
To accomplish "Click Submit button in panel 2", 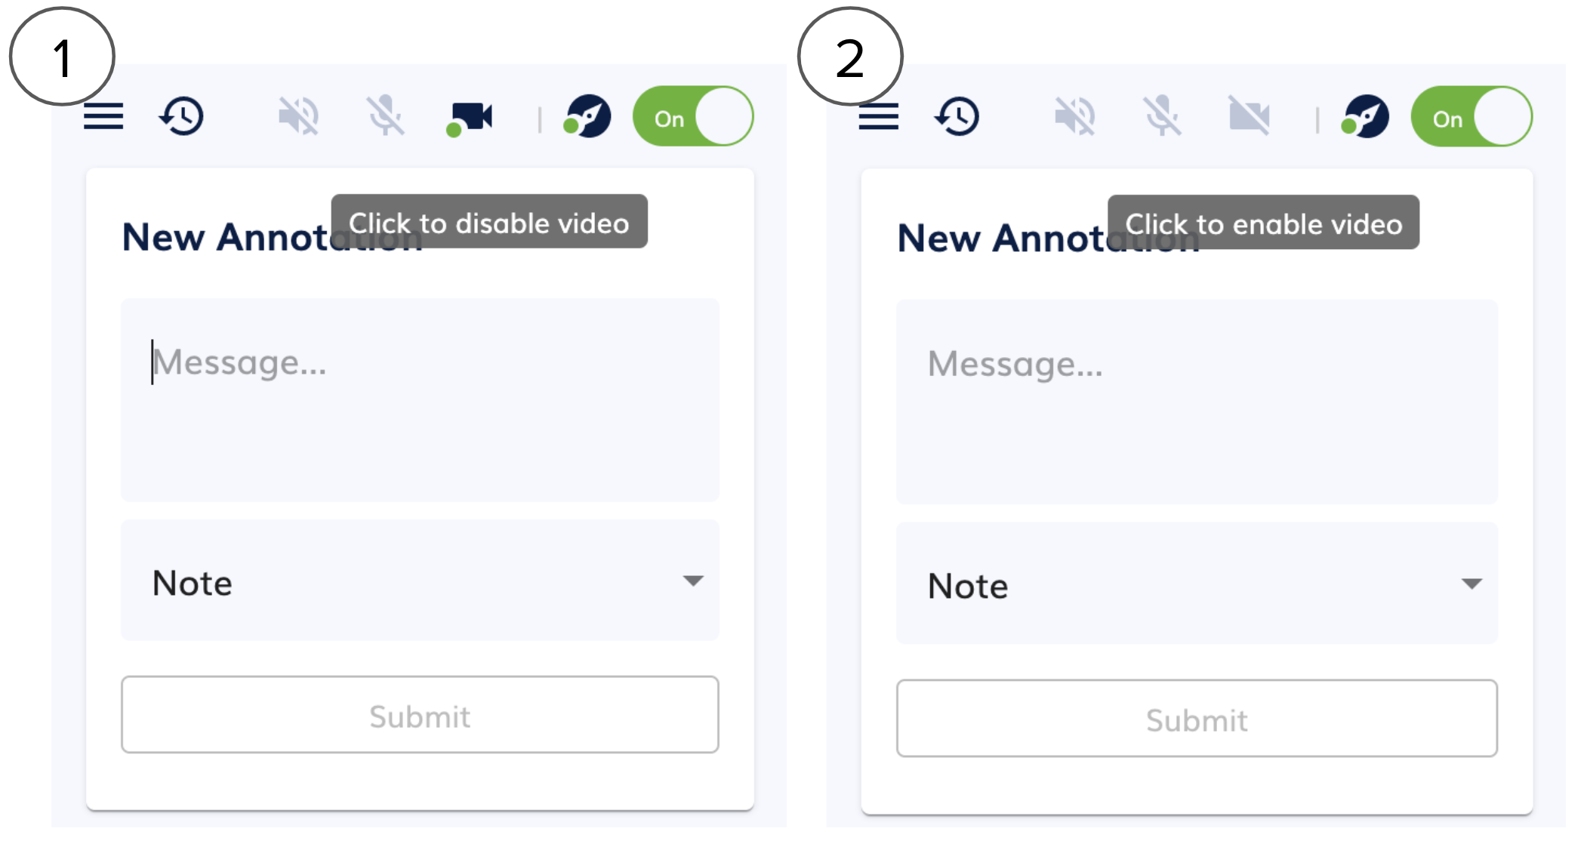I will pyautogui.click(x=1197, y=719).
